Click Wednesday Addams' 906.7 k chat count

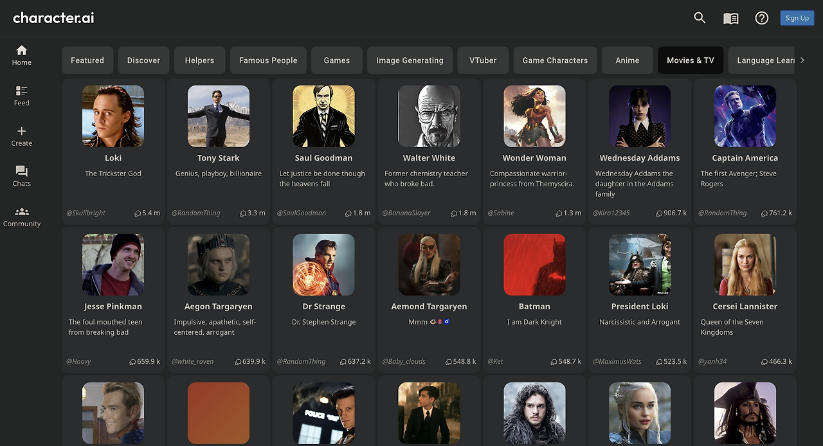point(671,213)
